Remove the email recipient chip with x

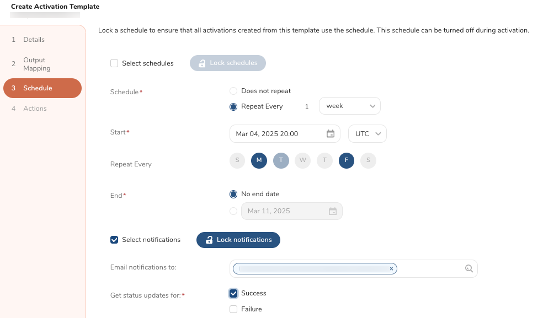[391, 268]
